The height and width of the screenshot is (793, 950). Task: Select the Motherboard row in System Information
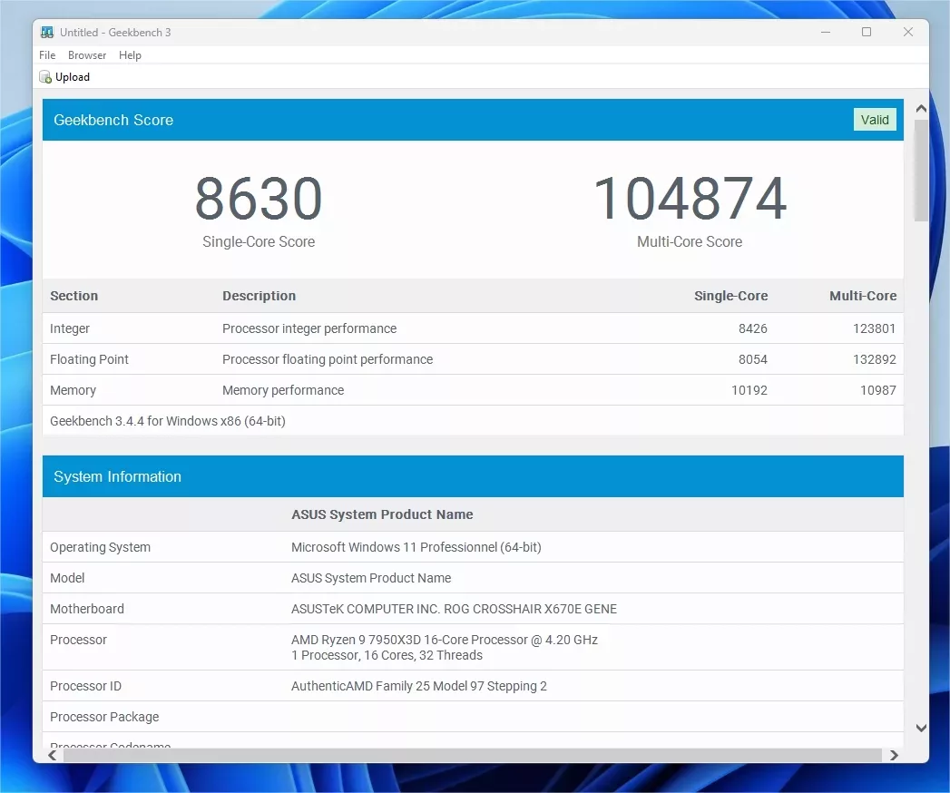click(x=472, y=609)
